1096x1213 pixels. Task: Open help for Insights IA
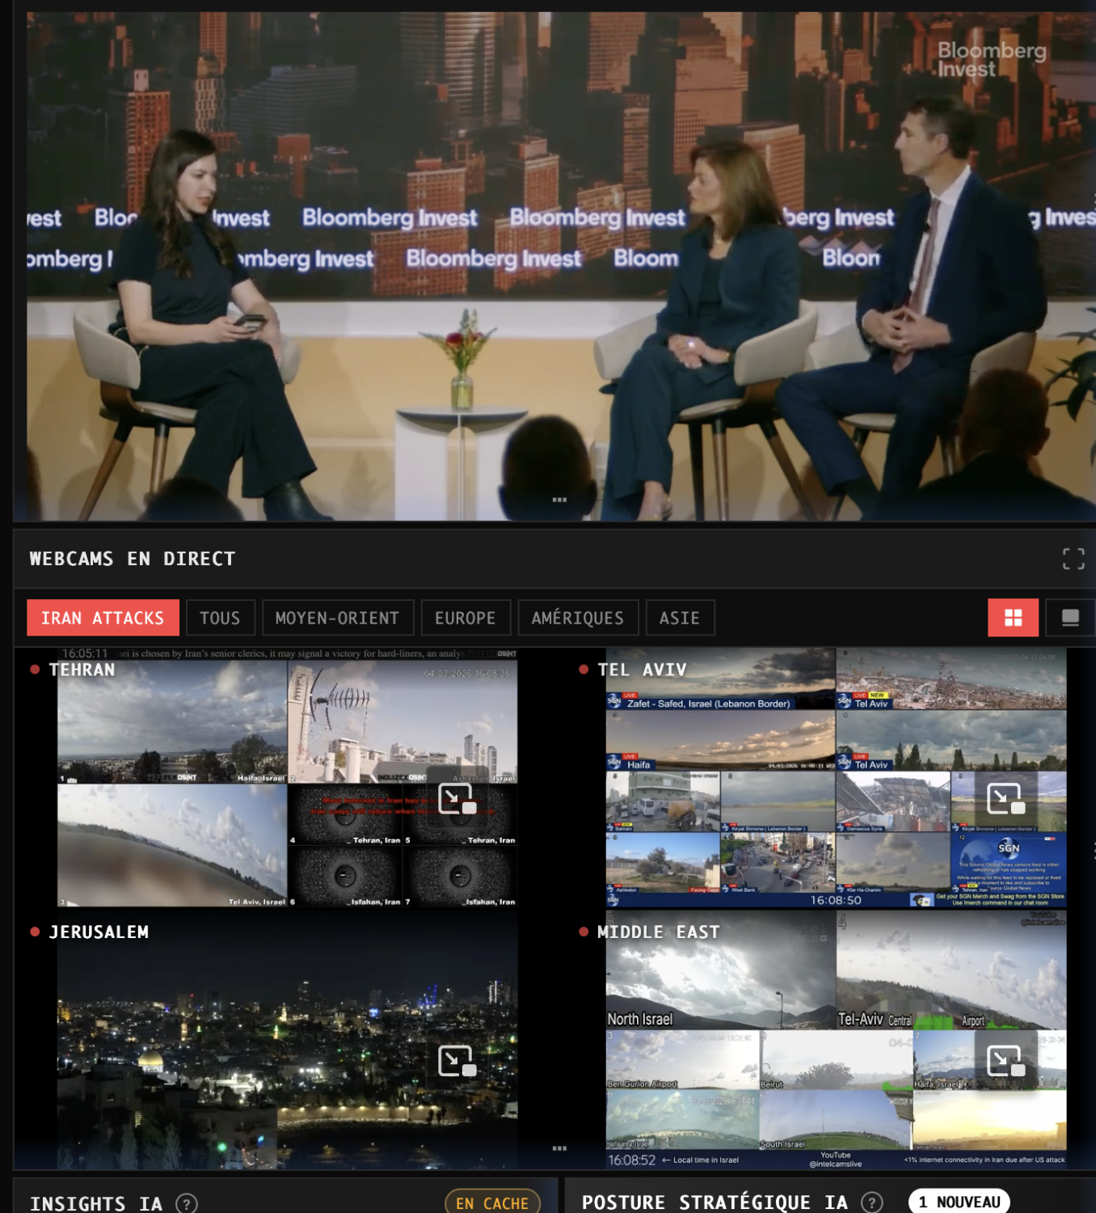point(187,1203)
